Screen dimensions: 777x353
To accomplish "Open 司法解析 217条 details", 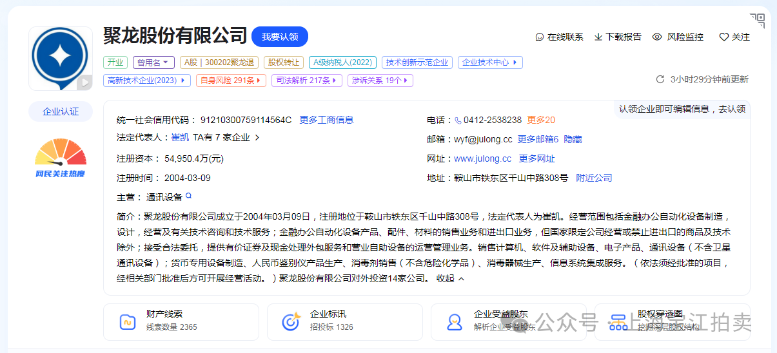I will pyautogui.click(x=306, y=81).
